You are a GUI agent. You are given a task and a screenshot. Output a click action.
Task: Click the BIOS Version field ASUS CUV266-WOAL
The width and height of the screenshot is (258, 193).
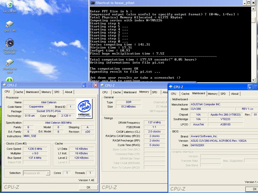224,141
